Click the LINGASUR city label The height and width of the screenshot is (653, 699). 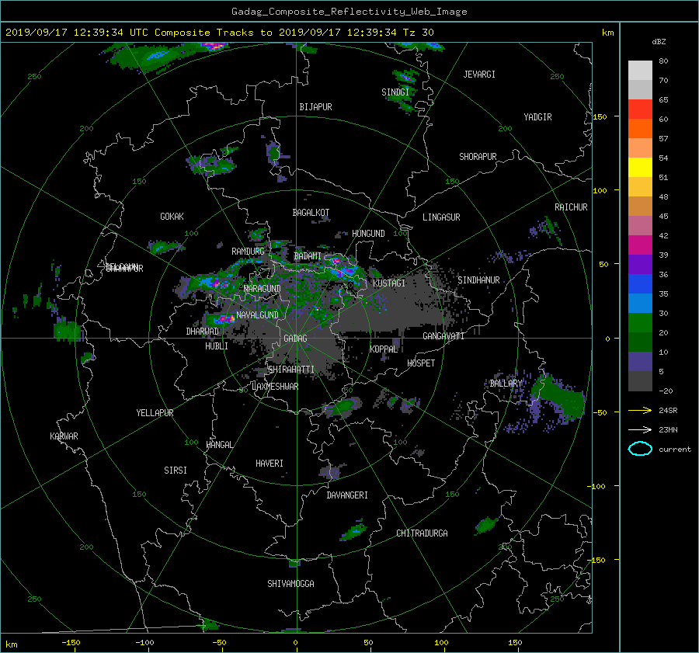coord(441,217)
